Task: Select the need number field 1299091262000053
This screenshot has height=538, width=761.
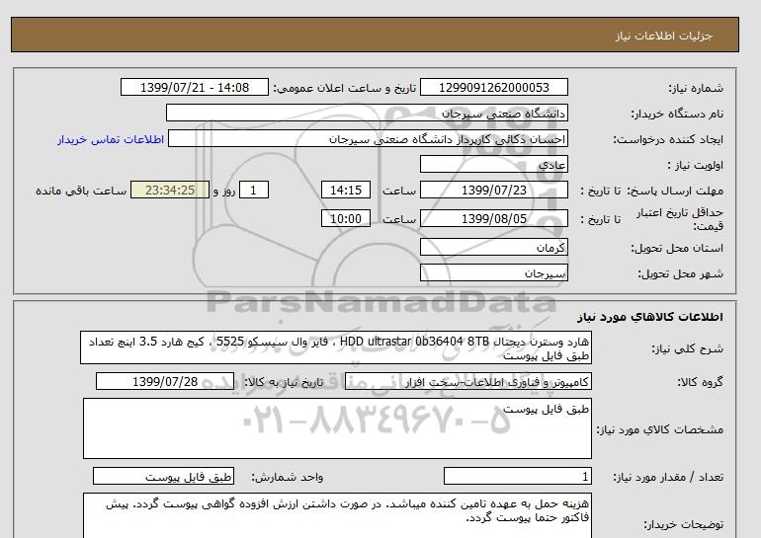Action: point(493,87)
